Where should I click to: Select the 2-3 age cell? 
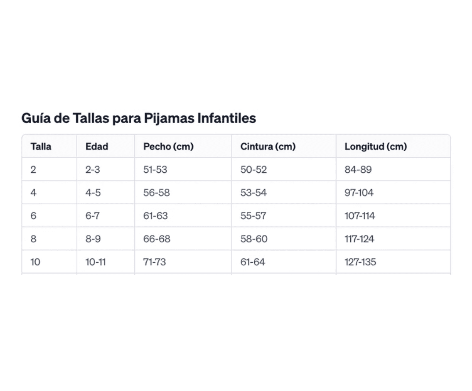[x=93, y=169]
